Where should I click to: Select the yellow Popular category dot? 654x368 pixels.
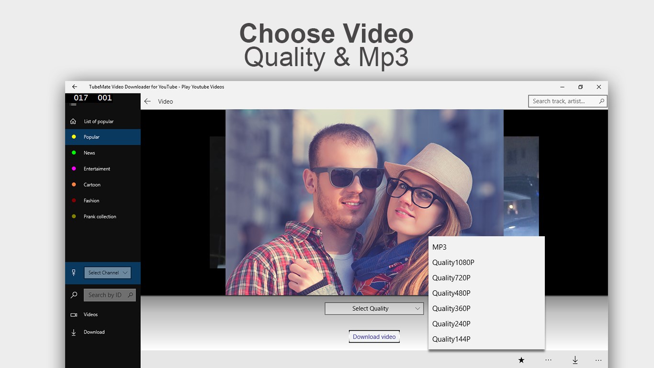[74, 137]
